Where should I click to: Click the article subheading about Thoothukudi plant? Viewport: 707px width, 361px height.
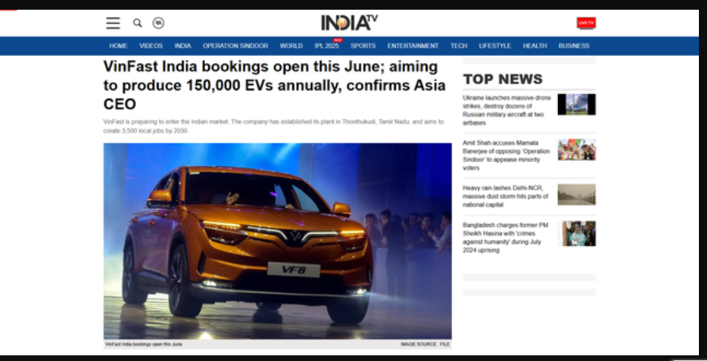pyautogui.click(x=273, y=126)
